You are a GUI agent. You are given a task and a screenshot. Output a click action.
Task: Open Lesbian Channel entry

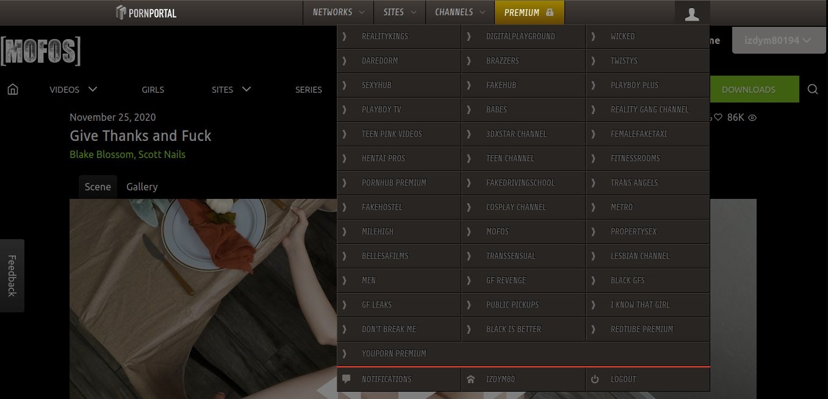click(648, 256)
